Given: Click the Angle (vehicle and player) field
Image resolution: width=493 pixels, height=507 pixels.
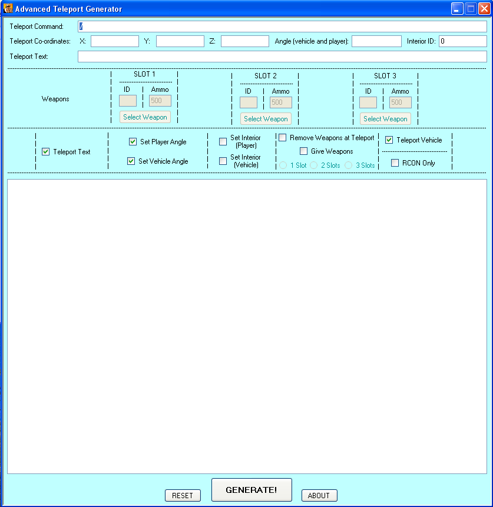Looking at the screenshot, I should point(376,41).
